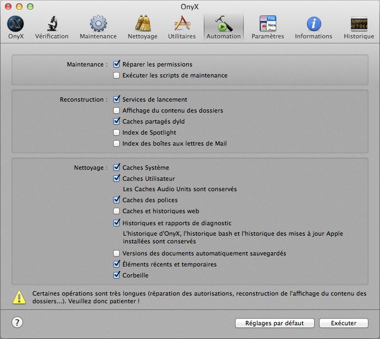This screenshot has width=380, height=339.
Task: Open the Utilitaires toolbar icon
Action: pyautogui.click(x=182, y=23)
